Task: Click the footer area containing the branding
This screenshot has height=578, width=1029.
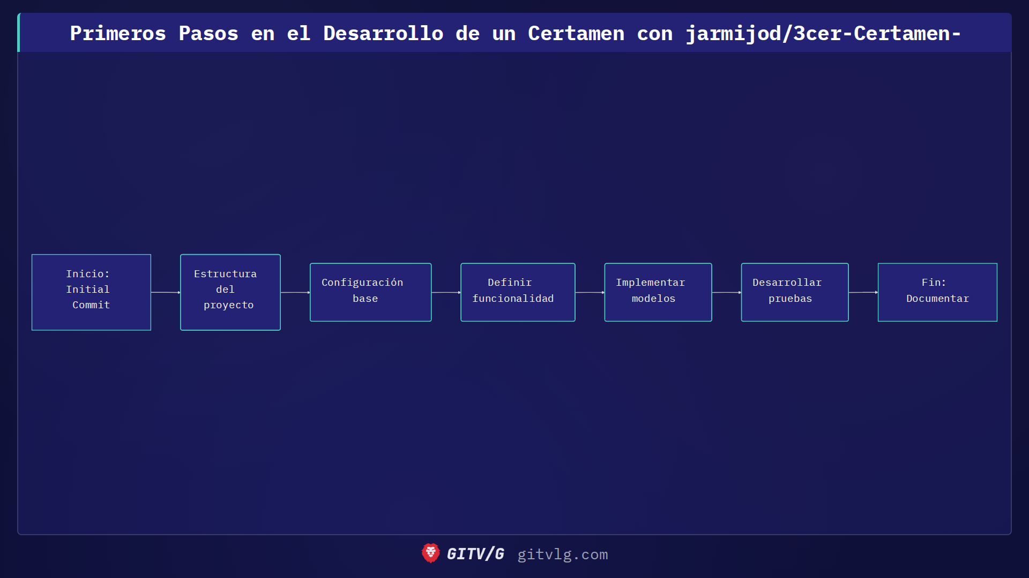Action: (514, 554)
